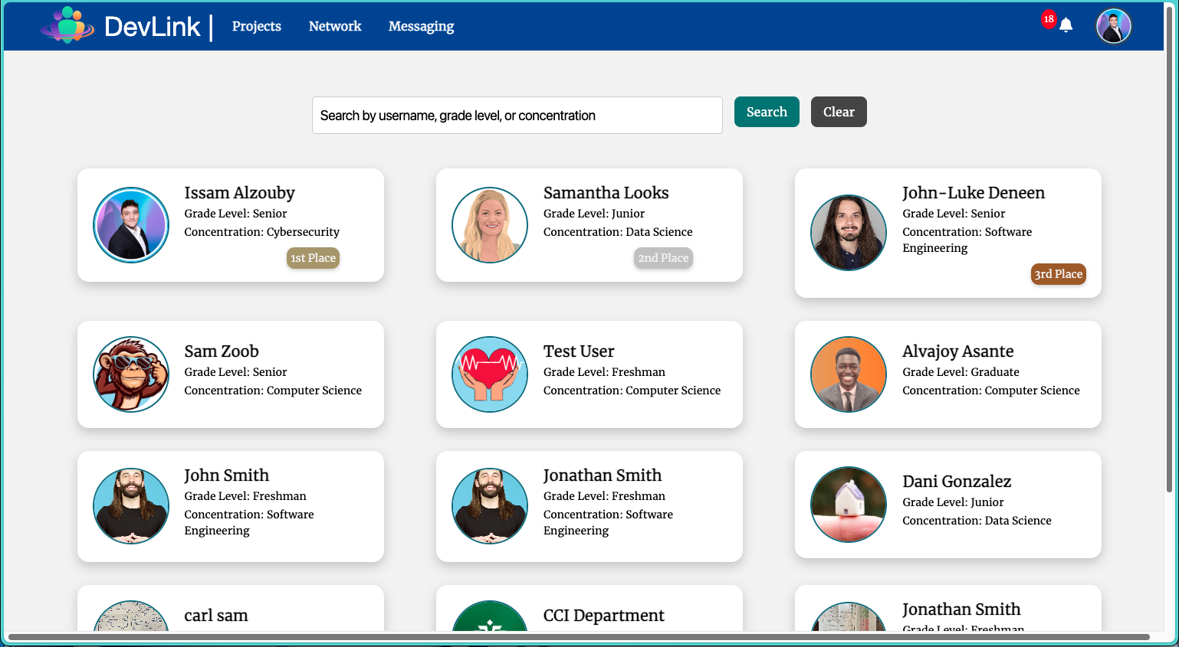Viewport: 1179px width, 647px height.
Task: Click the 3rd Place badge
Action: pos(1059,274)
